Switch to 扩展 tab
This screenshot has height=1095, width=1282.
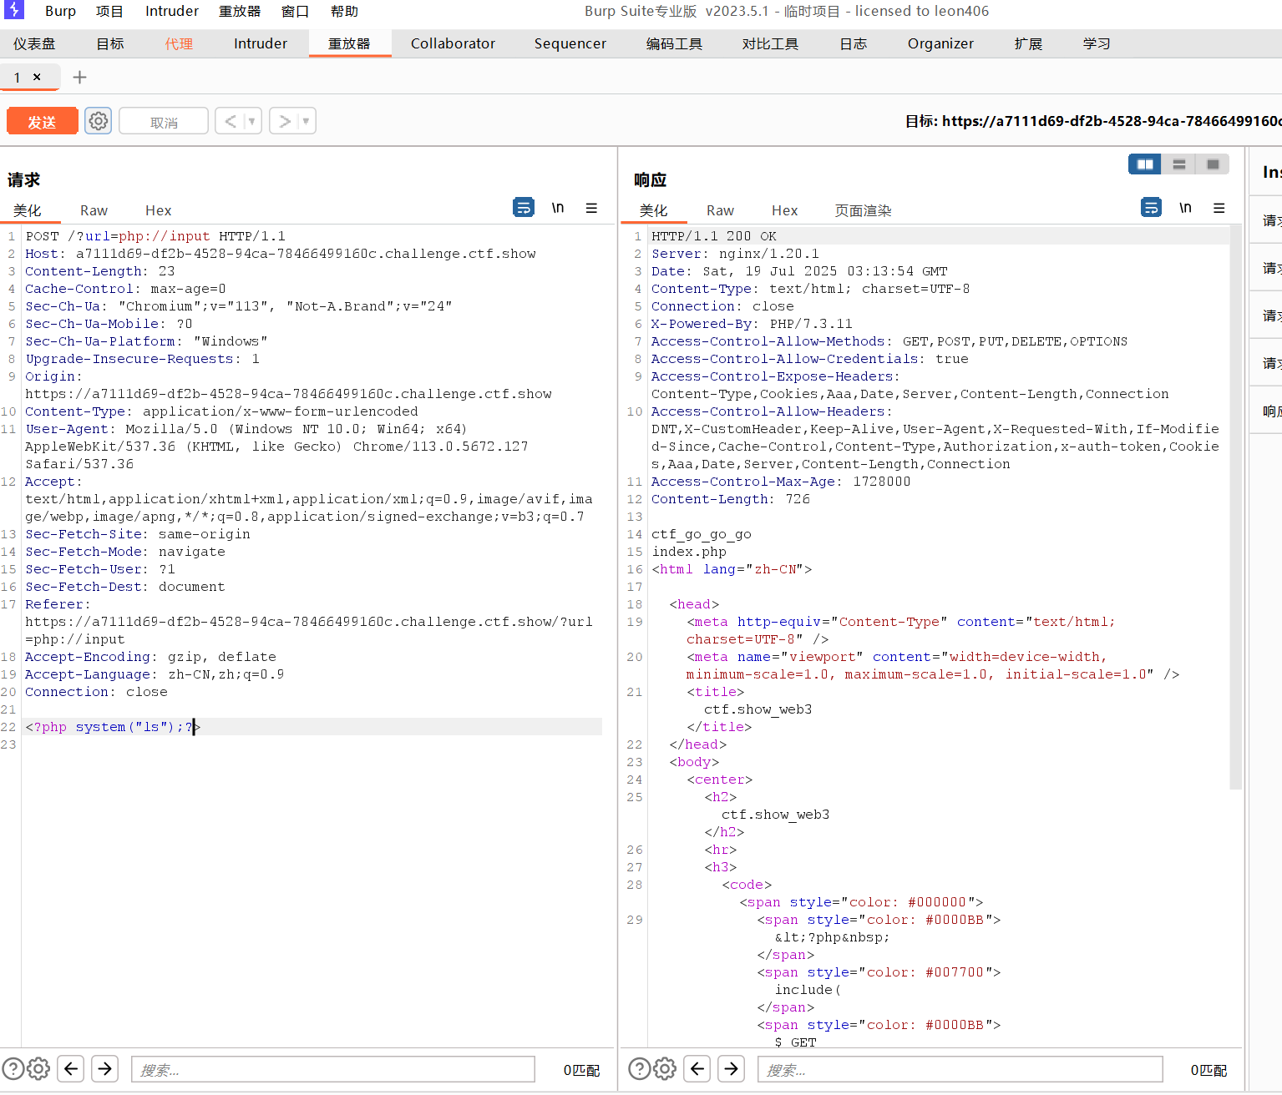(x=1028, y=43)
